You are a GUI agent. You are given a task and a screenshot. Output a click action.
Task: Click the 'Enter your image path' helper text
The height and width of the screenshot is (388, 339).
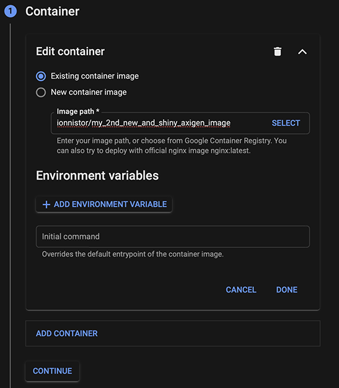point(172,146)
